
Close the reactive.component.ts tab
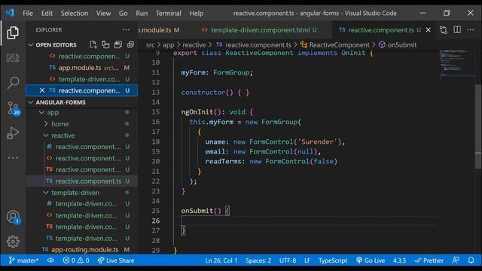point(429,30)
